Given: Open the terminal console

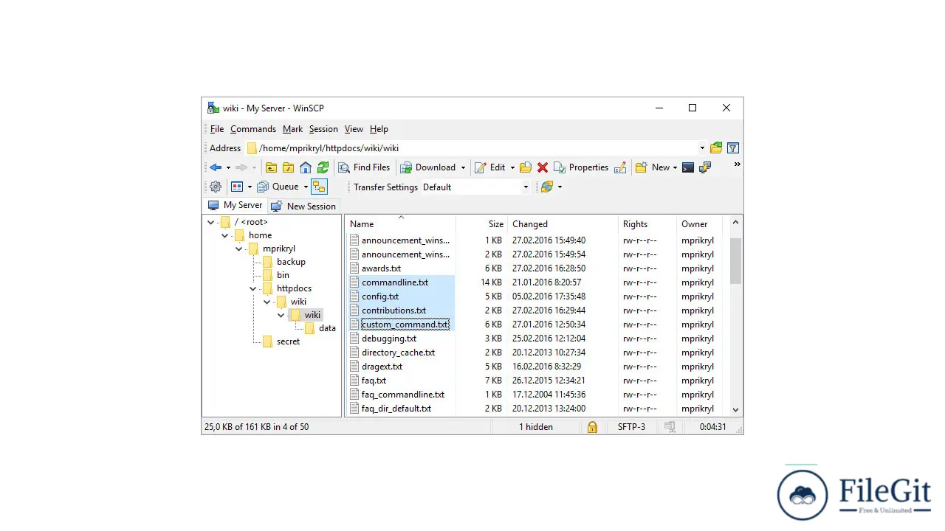Looking at the screenshot, I should coord(688,167).
